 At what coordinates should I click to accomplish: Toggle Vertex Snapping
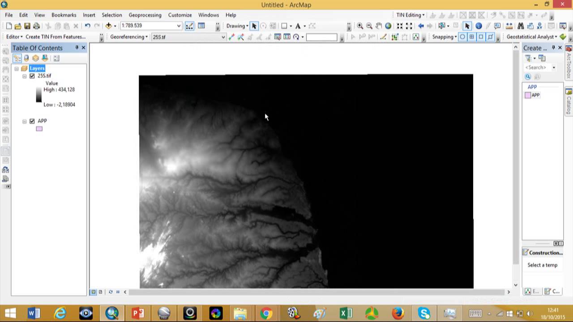pyautogui.click(x=481, y=37)
